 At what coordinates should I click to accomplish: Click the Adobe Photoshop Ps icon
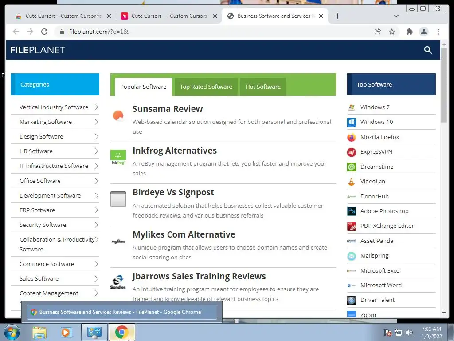pyautogui.click(x=352, y=211)
